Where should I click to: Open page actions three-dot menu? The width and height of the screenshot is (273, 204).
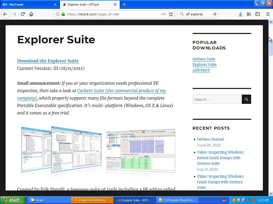point(163,14)
